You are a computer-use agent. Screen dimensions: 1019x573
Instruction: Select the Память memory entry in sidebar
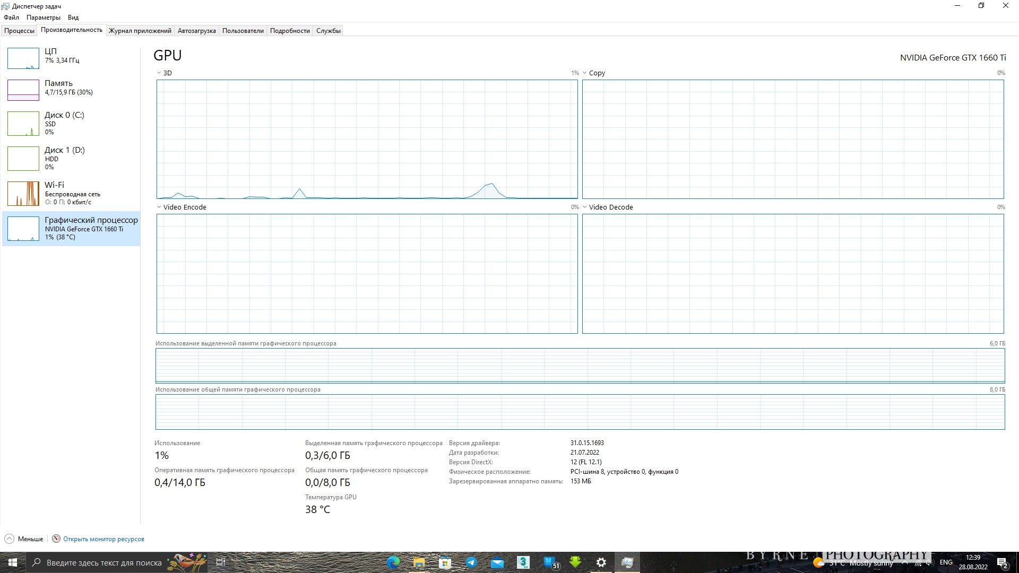pos(71,90)
